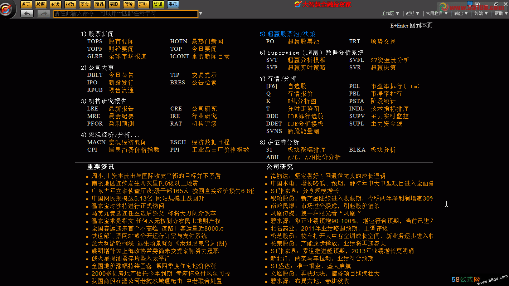Open 机构评级 link

(204, 124)
